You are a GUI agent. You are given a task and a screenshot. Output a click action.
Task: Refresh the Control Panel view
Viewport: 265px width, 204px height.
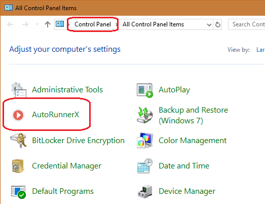[218, 24]
